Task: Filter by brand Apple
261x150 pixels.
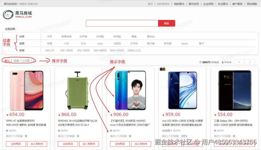Action: tap(185, 44)
